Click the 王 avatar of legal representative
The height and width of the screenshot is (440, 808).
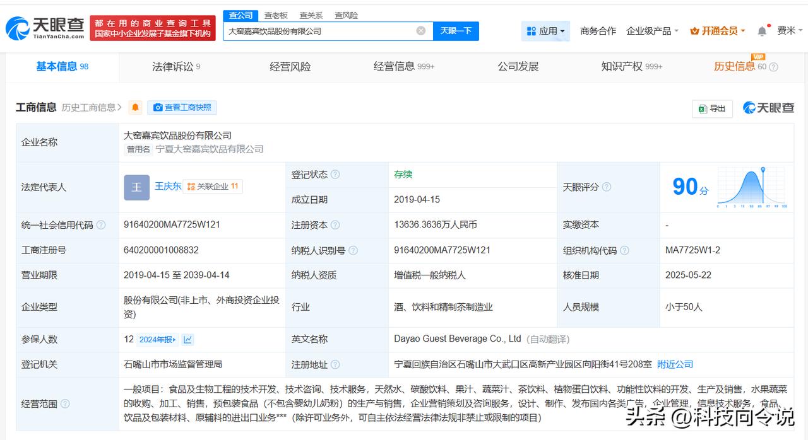pyautogui.click(x=136, y=187)
